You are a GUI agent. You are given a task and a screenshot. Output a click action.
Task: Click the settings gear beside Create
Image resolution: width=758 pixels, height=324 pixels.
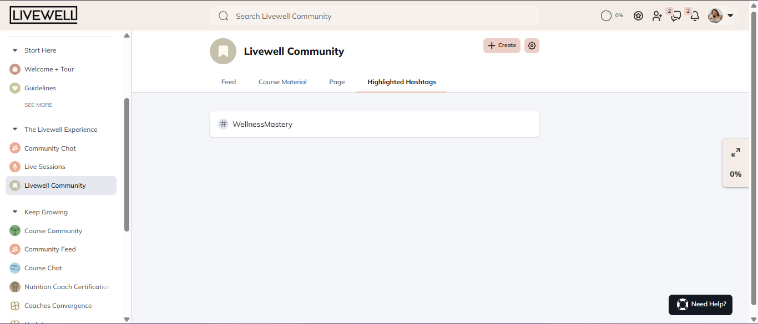(532, 46)
